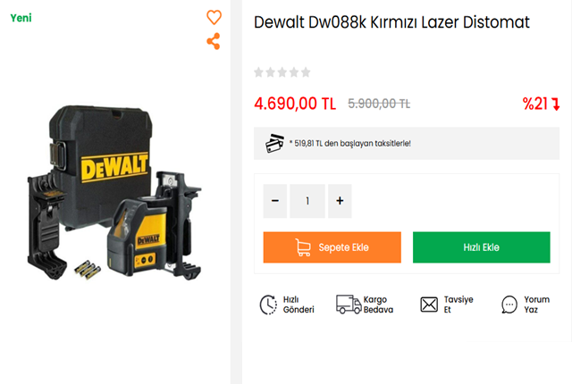Rate product with the first star

tap(258, 72)
